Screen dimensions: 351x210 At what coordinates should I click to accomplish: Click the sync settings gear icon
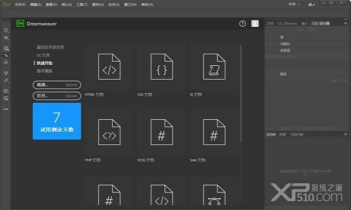tap(311, 5)
